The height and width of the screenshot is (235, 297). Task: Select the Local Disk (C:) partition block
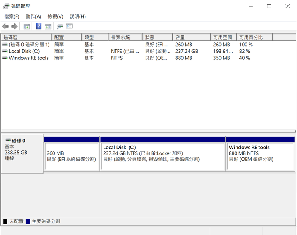[x=163, y=154]
